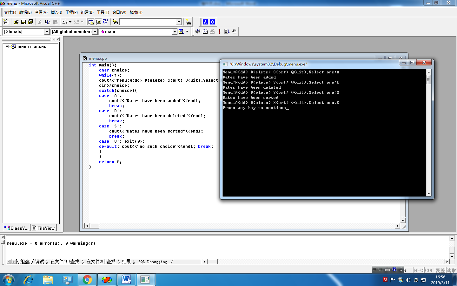This screenshot has height=286, width=457.
Task: Switch to the FileView tab
Action: pos(43,228)
